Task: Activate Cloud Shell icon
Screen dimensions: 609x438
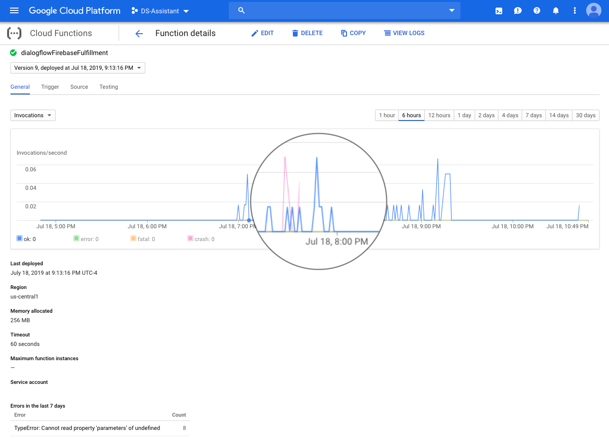Action: tap(499, 10)
